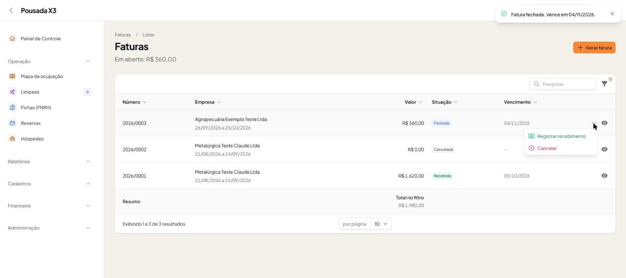Click Agropecuária Exemplo Teste Ltda company name
The image size is (626, 278).
[x=231, y=119]
